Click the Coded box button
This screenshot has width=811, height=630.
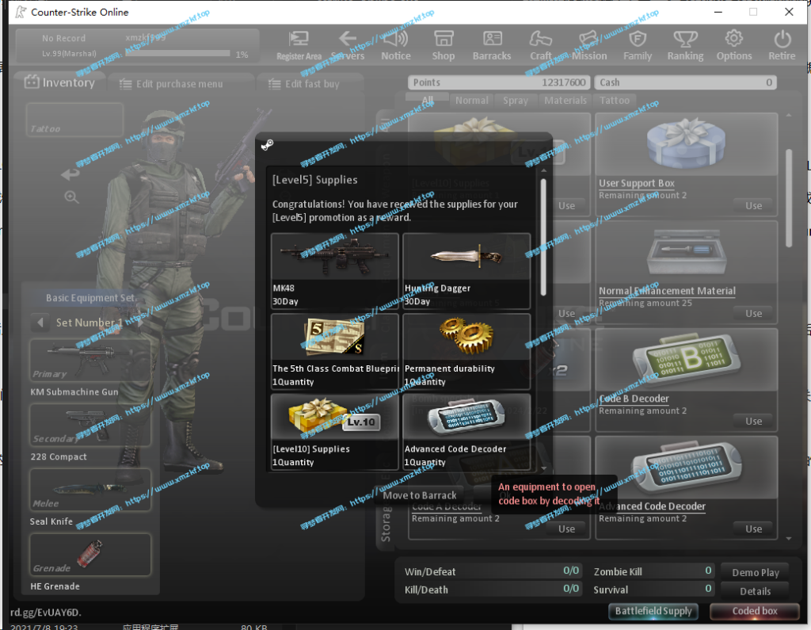point(754,611)
